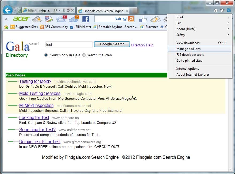
Task: Click the Google Search button
Action: pyautogui.click(x=112, y=44)
